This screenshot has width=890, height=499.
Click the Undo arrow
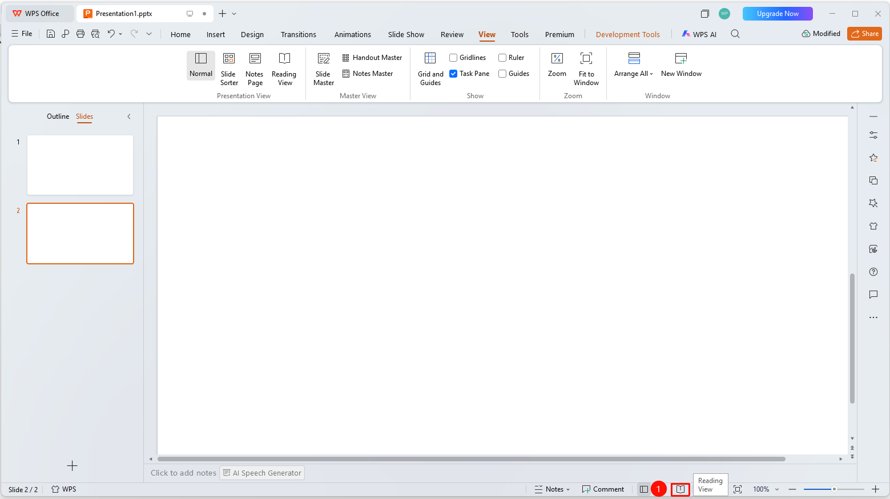111,34
